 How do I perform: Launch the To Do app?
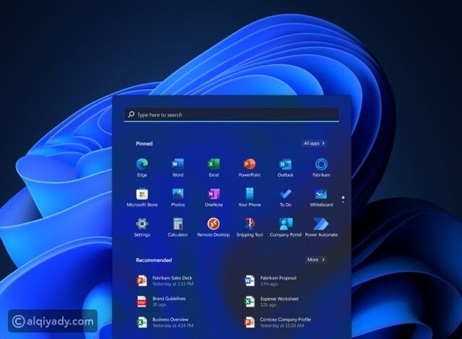[285, 195]
